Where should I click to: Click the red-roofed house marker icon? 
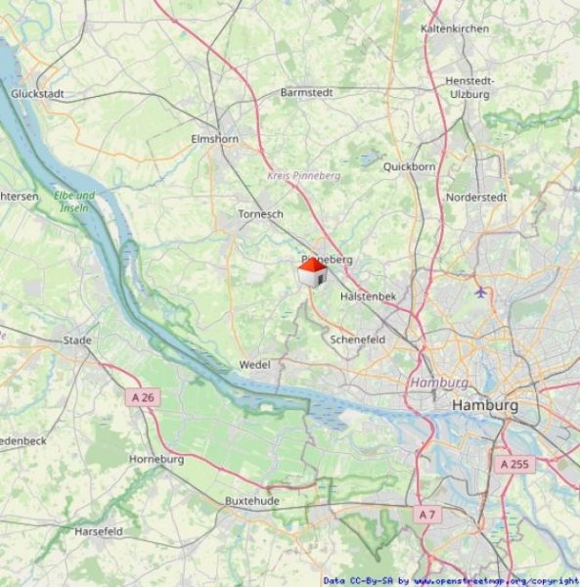[312, 273]
